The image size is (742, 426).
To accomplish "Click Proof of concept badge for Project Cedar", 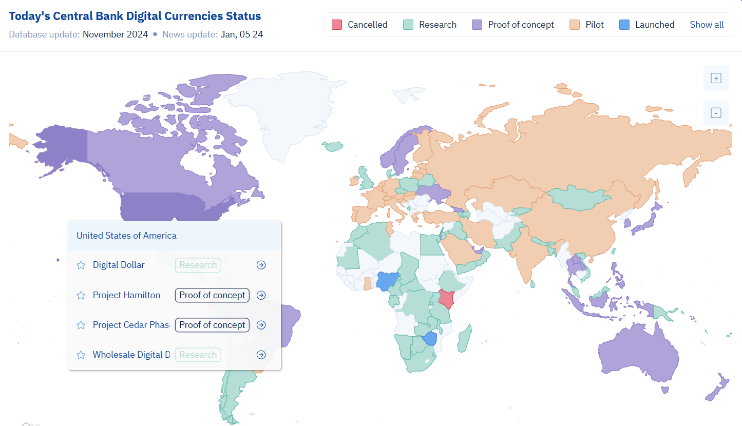I will pyautogui.click(x=212, y=325).
